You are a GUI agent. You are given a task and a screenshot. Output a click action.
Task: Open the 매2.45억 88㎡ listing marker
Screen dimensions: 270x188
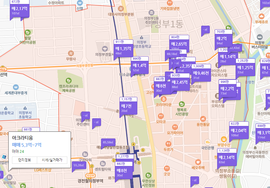point(180,83)
